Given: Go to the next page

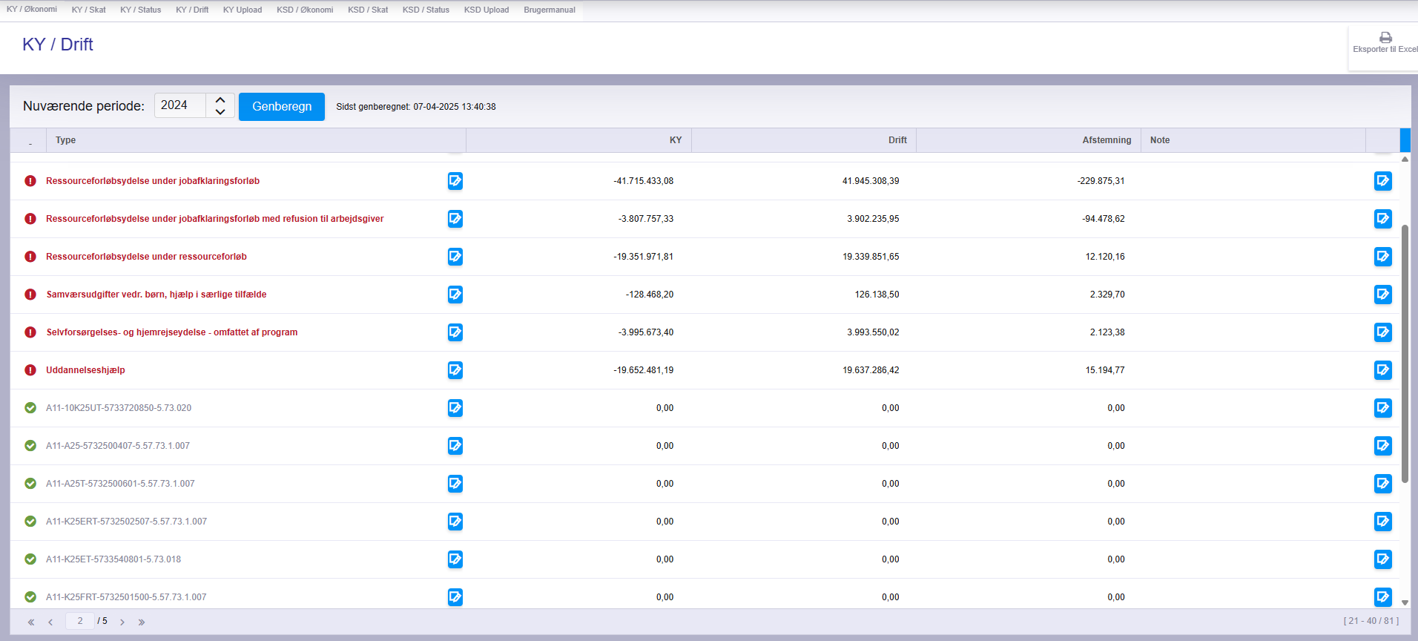Looking at the screenshot, I should point(122,622).
